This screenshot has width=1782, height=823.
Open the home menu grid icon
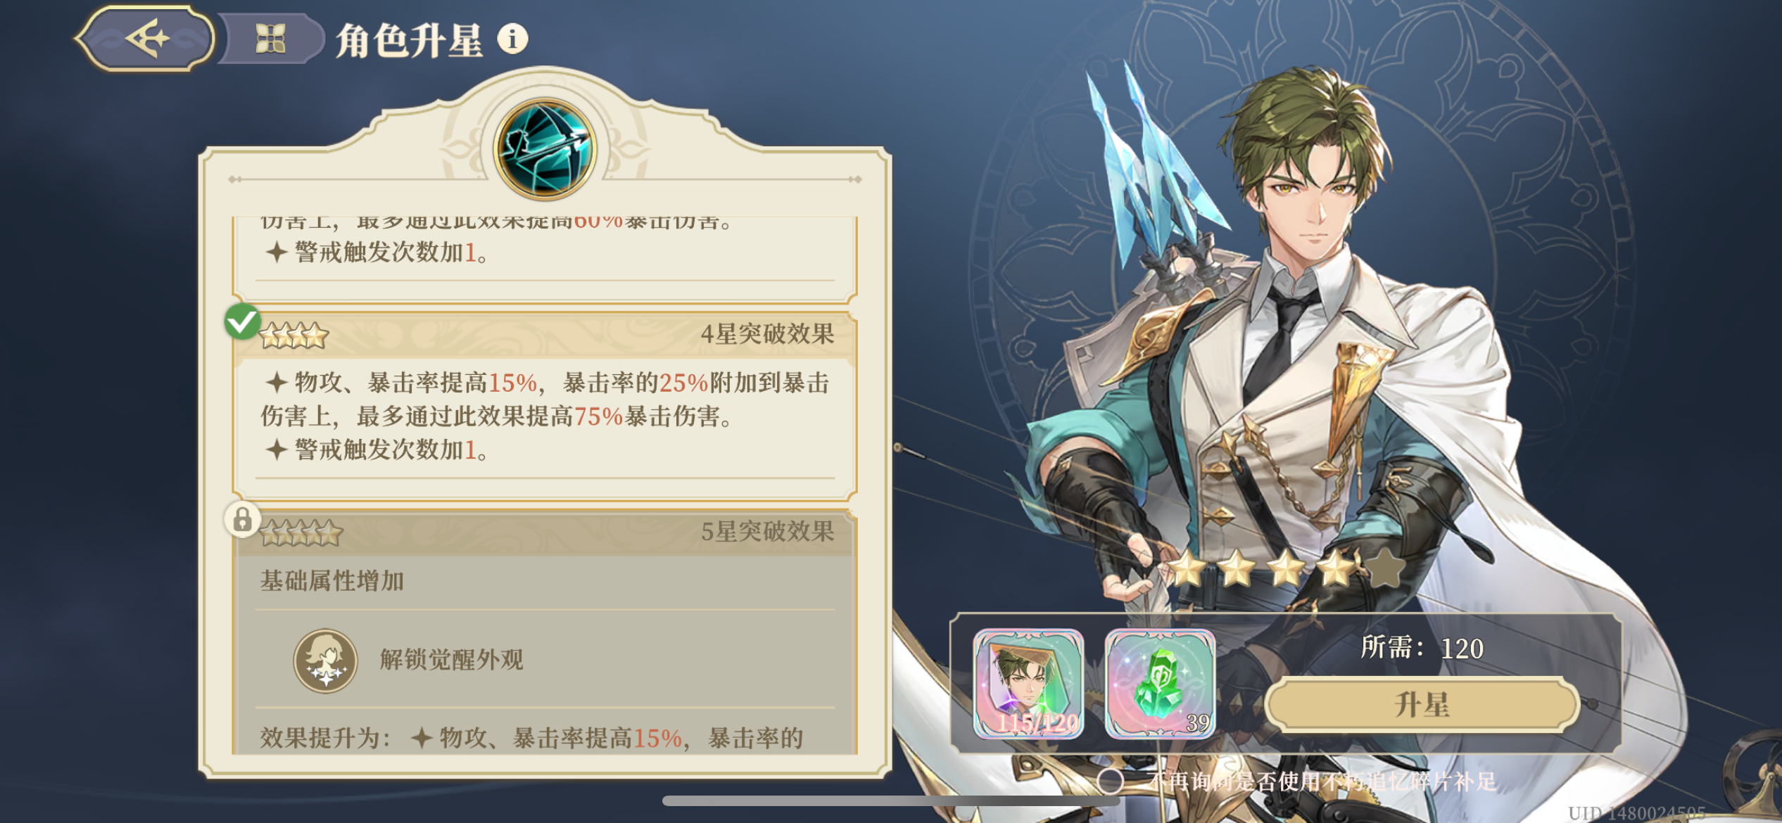(270, 39)
